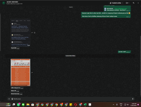Start a video call with camera icon
Image resolution: width=141 pixels, height=107 pixels.
[x=127, y=3]
